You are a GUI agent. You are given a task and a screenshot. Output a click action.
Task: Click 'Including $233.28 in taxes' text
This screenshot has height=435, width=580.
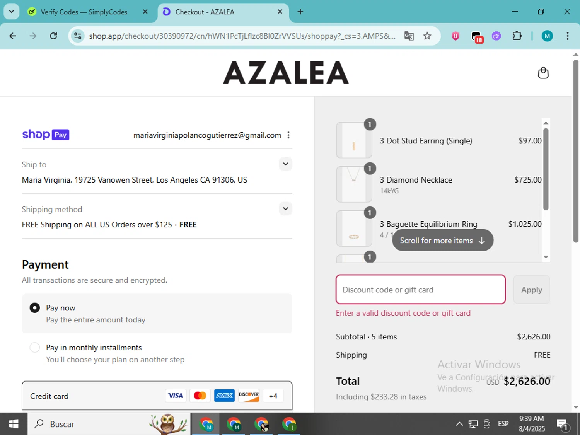pos(381,397)
